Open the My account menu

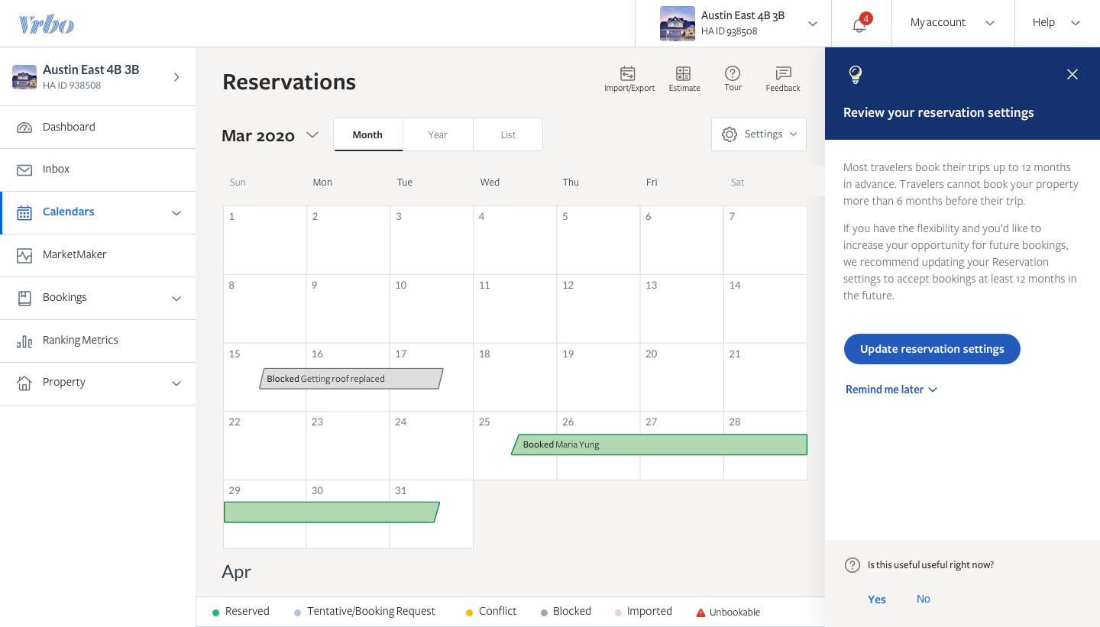point(952,23)
